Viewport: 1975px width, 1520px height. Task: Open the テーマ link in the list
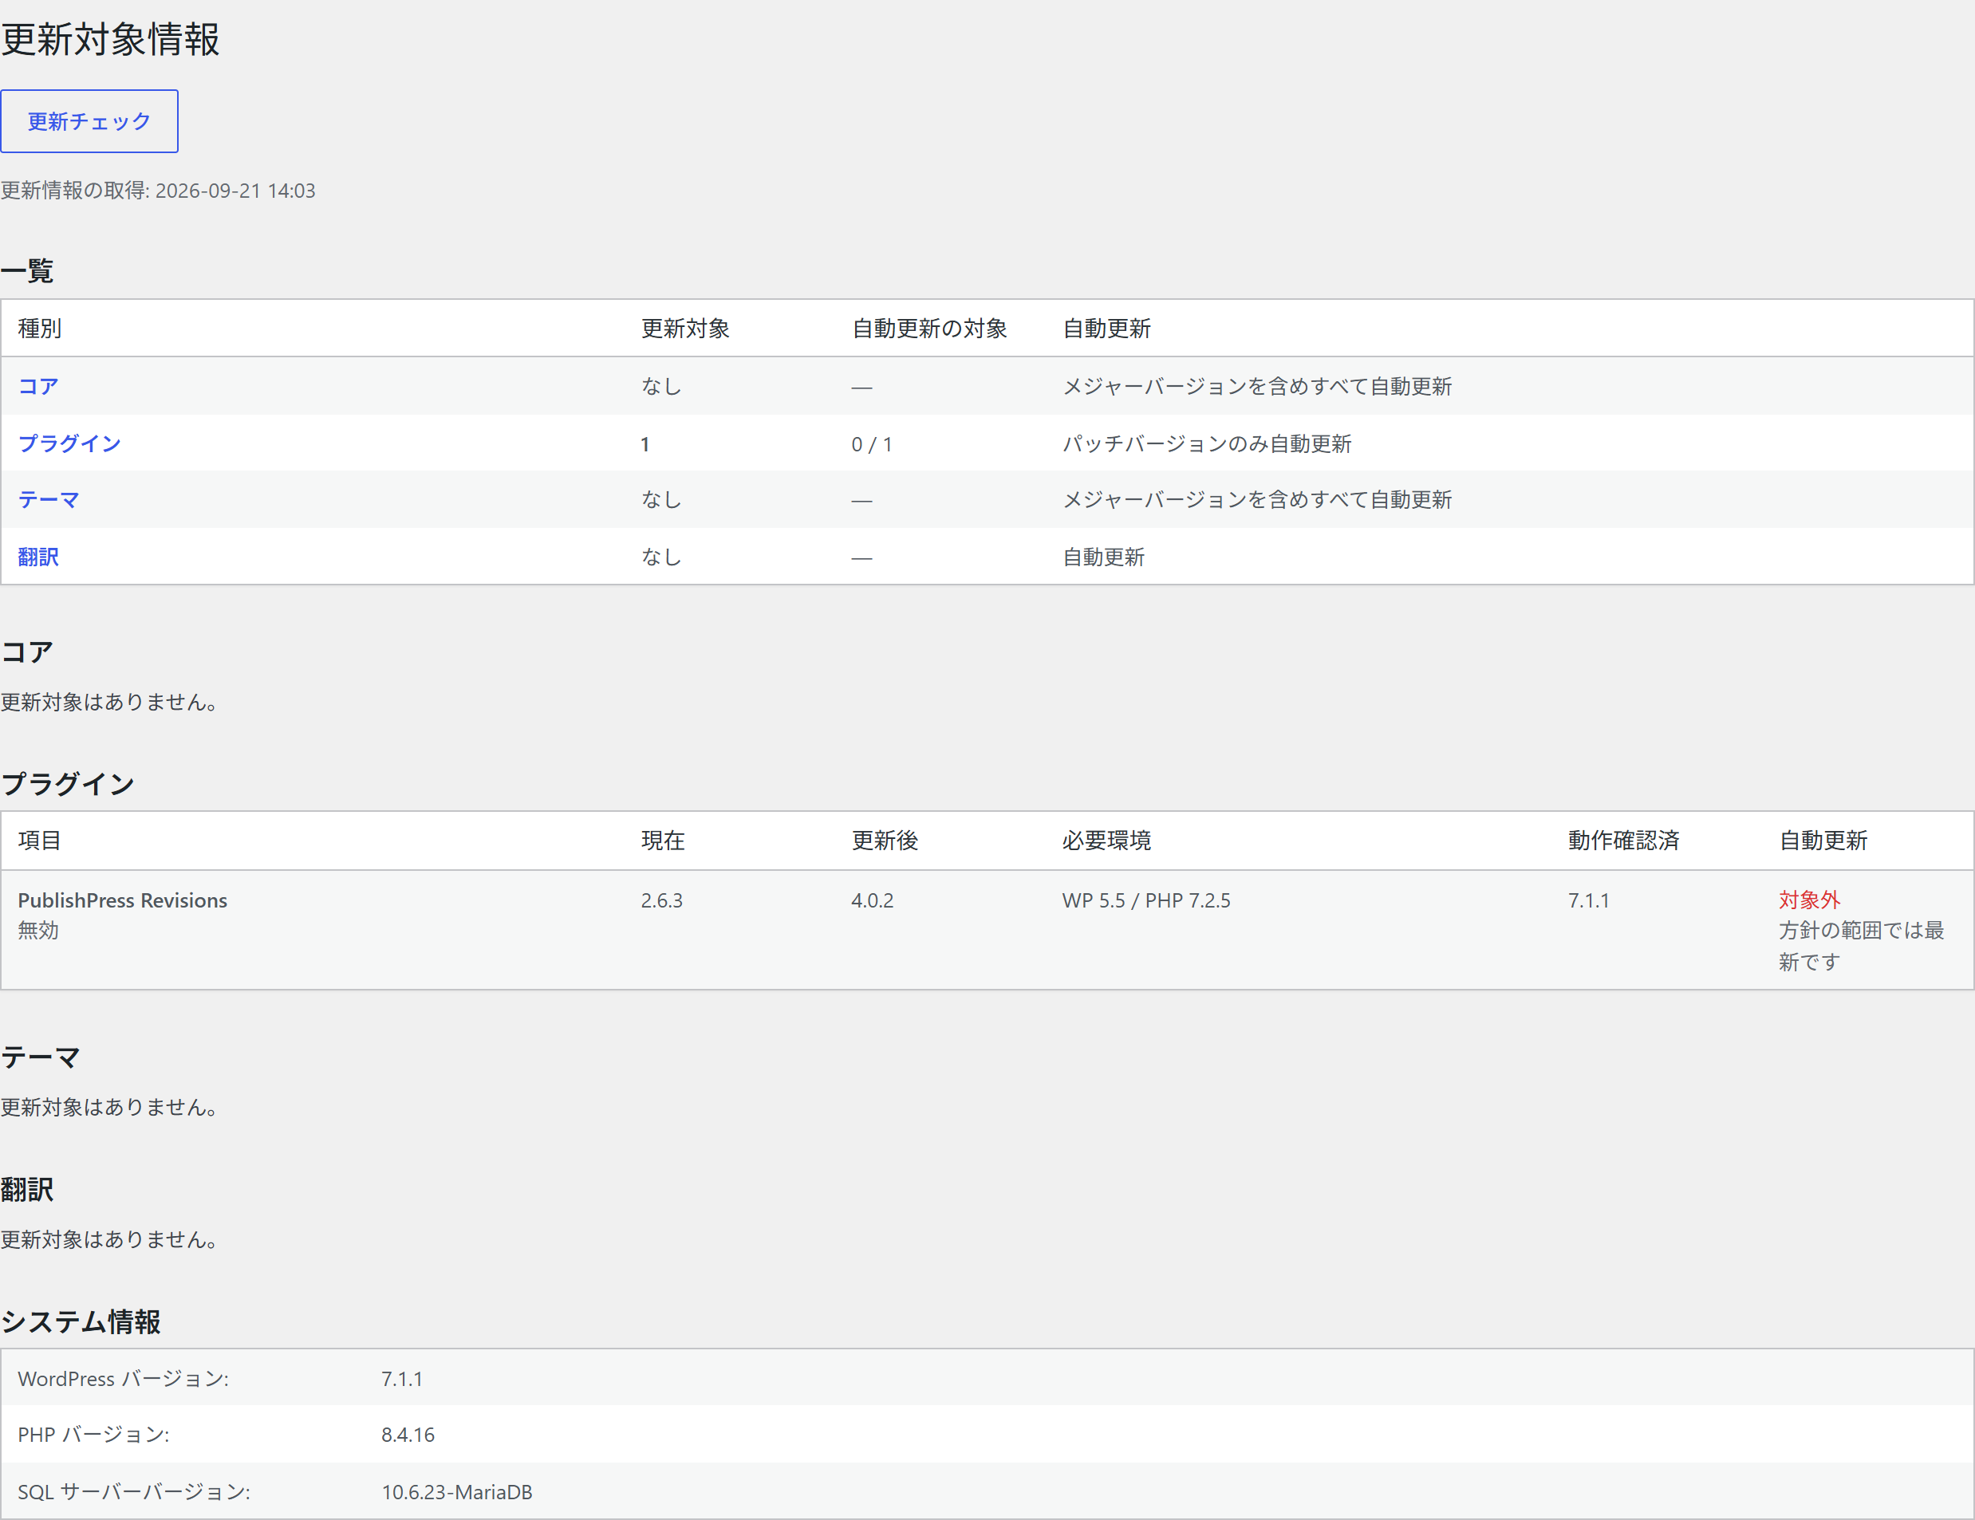[49, 499]
